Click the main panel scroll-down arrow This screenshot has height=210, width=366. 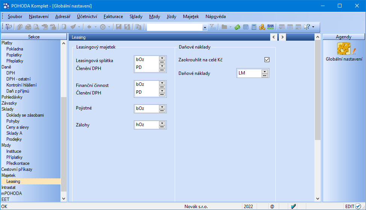coord(318,199)
